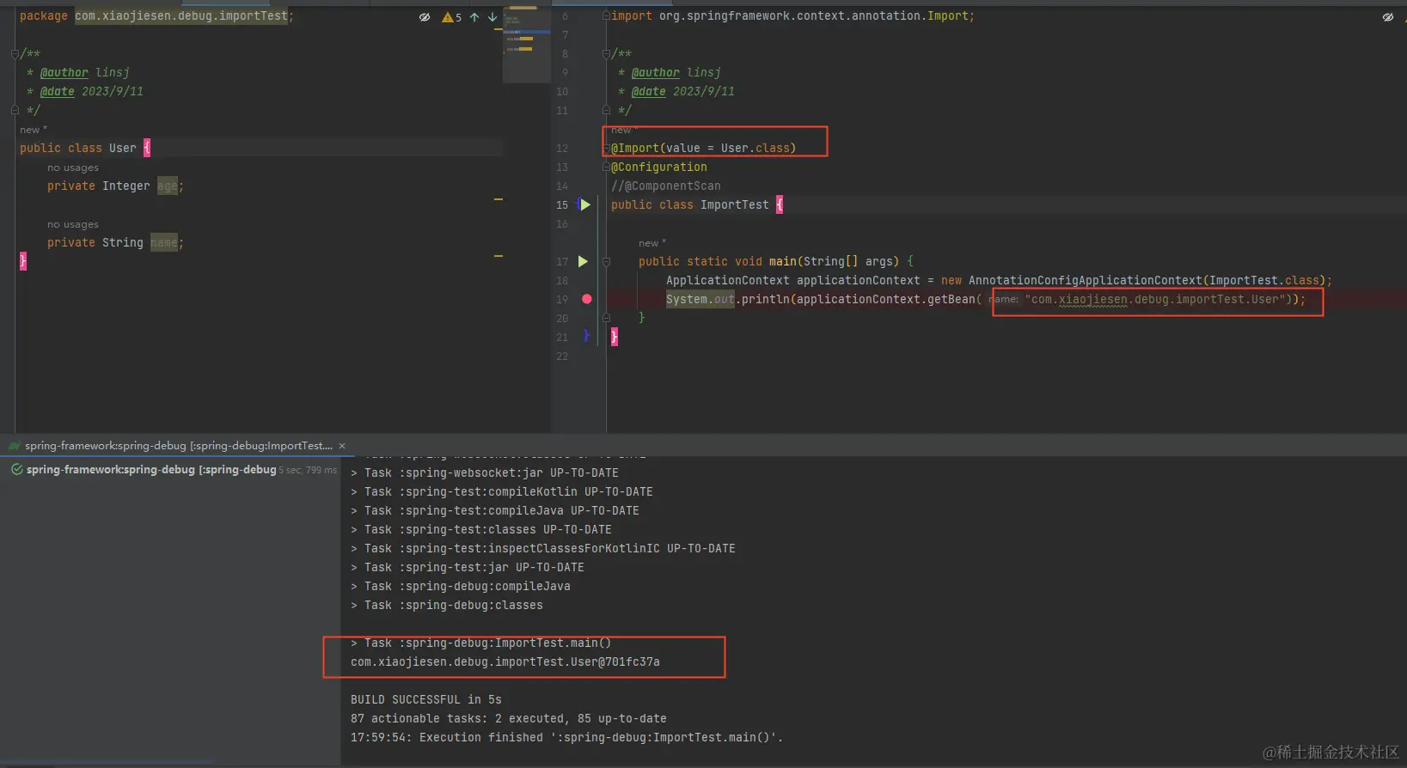
Task: Close the spring-debug run tab
Action: 342,446
